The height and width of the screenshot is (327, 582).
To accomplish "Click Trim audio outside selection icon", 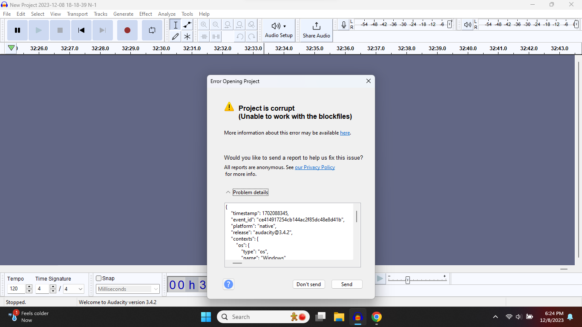I will pos(204,37).
